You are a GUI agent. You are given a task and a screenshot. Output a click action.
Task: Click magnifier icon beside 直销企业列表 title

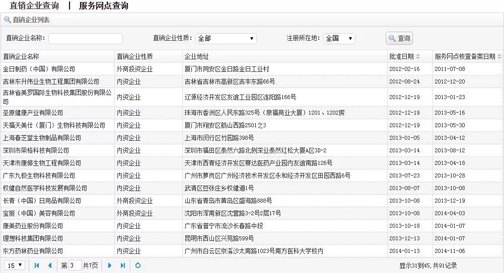pyautogui.click(x=7, y=20)
